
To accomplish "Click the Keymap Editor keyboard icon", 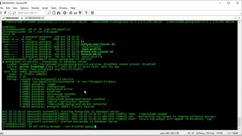I will 76,13.
